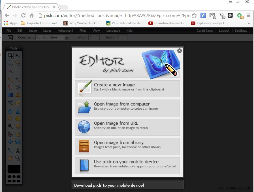Reload the page in the browser

click(23, 15)
